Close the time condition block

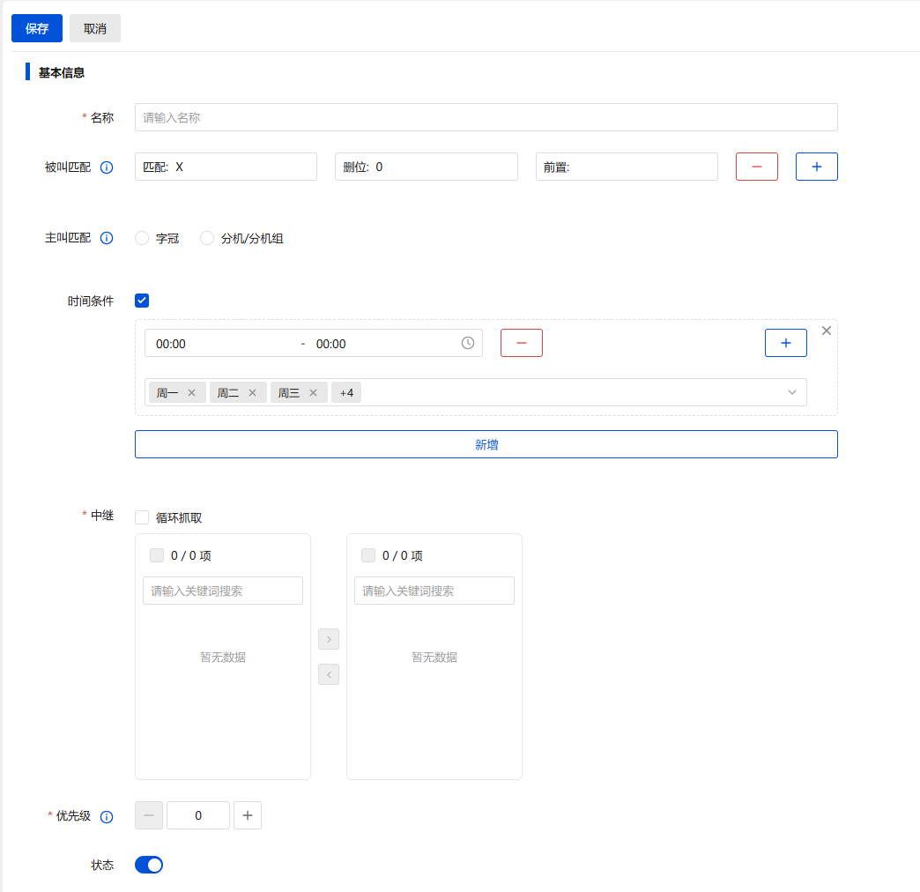pos(826,331)
